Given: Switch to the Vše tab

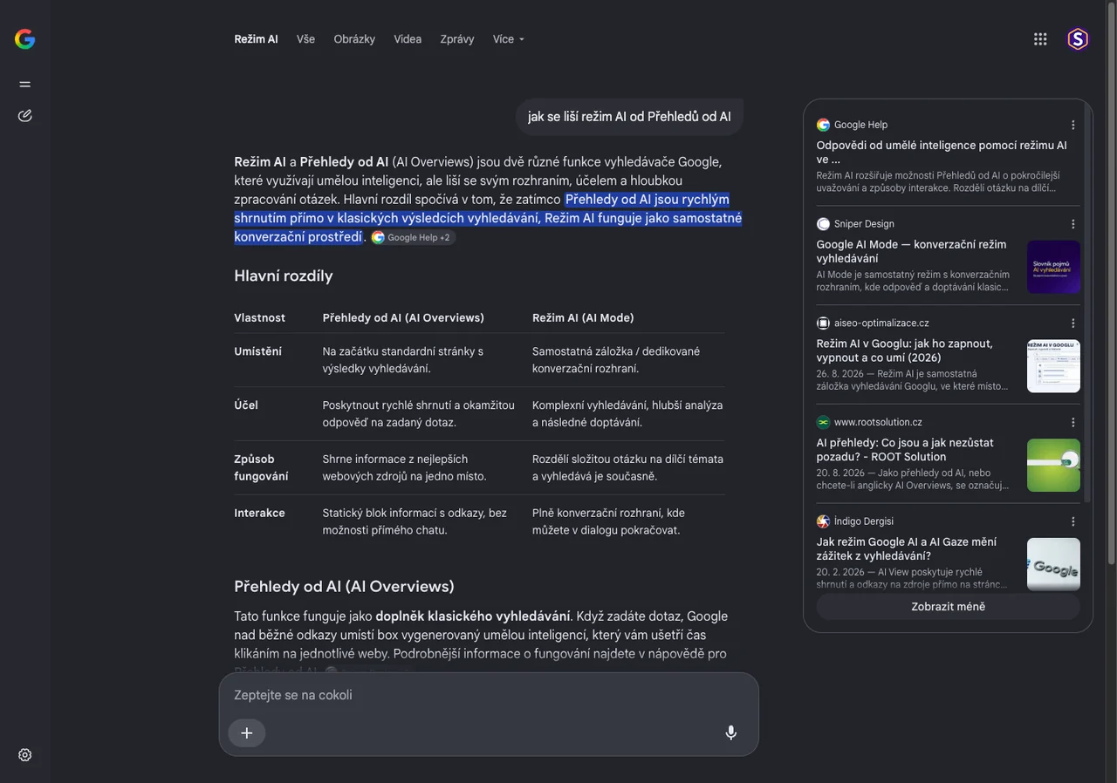Looking at the screenshot, I should tap(305, 39).
